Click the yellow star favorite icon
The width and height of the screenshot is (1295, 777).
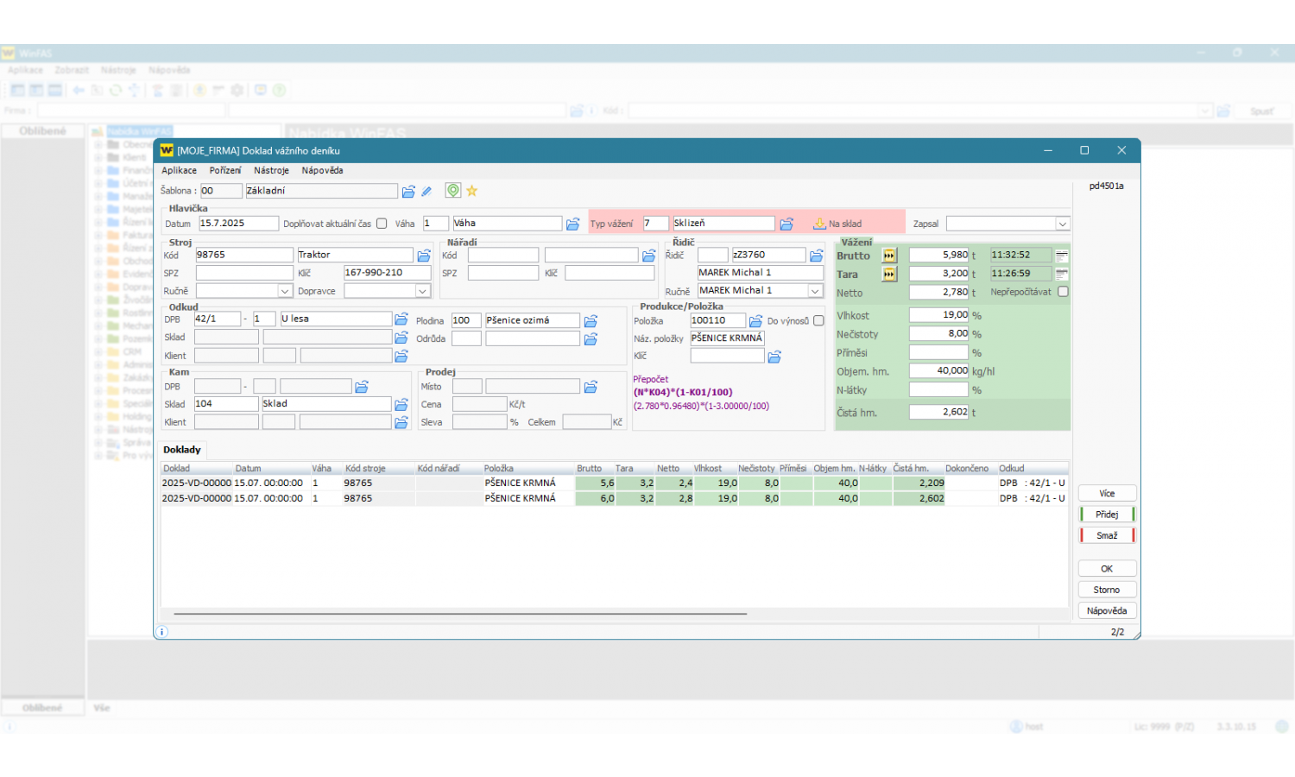pos(472,191)
